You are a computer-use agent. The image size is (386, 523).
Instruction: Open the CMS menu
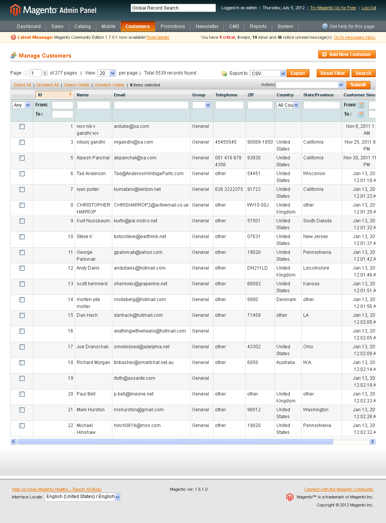coord(234,26)
